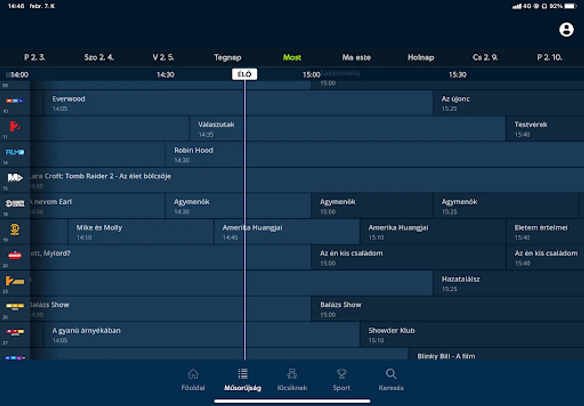Select the yellow channel 26 logo
This screenshot has height=406, width=584.
pyautogui.click(x=15, y=306)
